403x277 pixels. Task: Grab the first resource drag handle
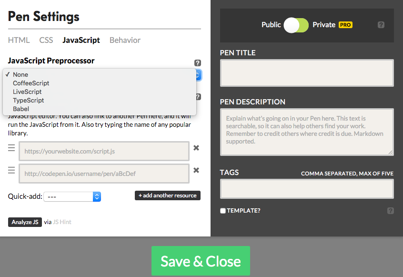(11, 148)
